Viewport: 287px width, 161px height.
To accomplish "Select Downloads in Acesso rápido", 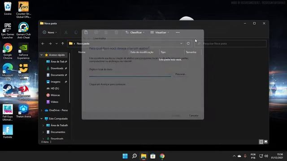I will (57, 68).
